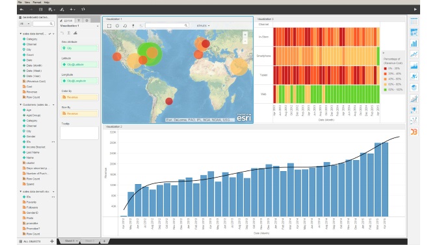This screenshot has height=245, width=437.
Task: Click the dataset search magnifier icon
Action: click(x=51, y=24)
